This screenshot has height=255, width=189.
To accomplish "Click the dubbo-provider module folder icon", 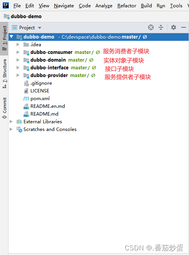I will [x=26, y=75].
